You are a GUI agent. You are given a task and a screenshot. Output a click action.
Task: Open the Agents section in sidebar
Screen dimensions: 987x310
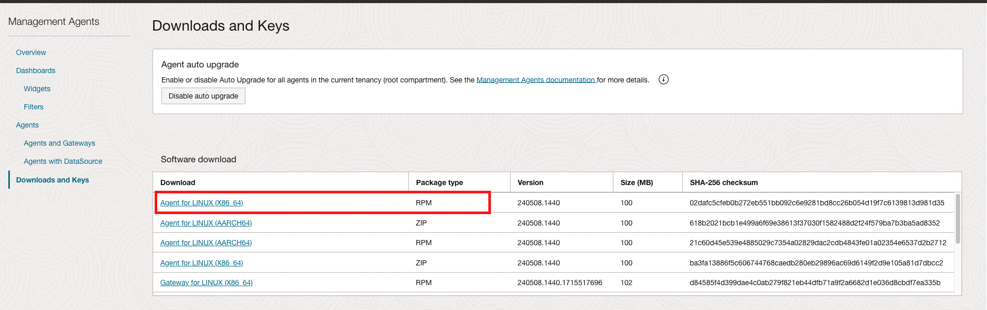point(28,125)
